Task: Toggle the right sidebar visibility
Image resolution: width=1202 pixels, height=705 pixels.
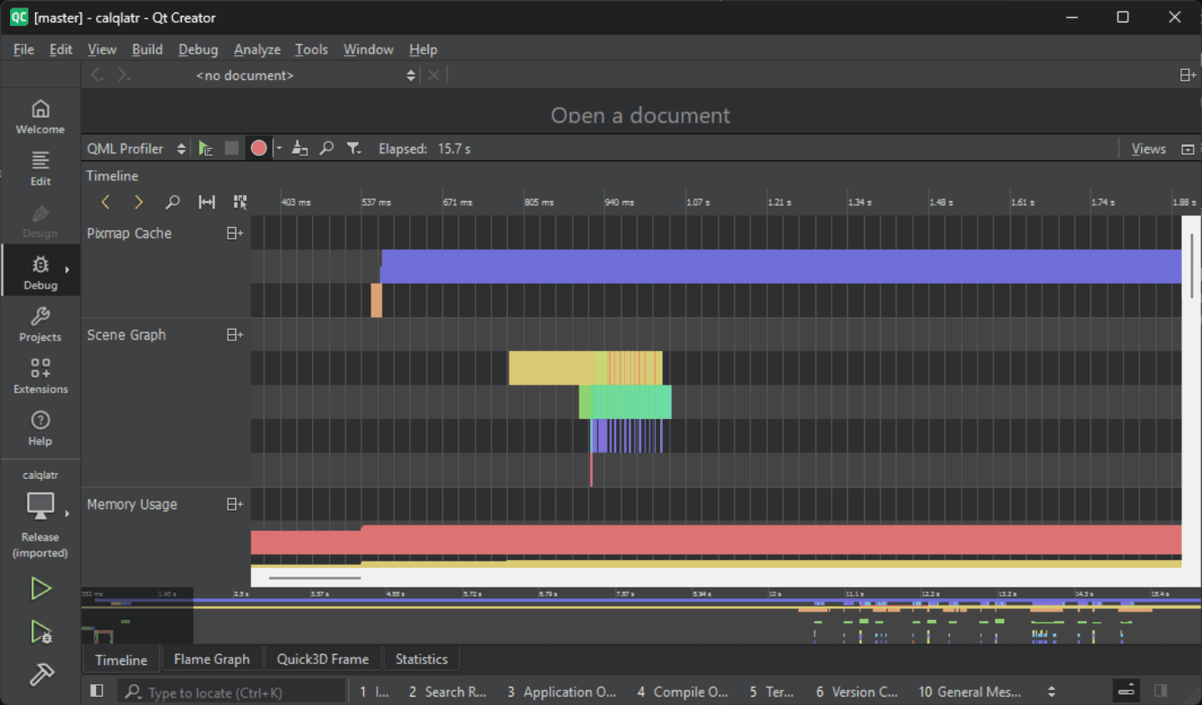Action: click(1160, 691)
